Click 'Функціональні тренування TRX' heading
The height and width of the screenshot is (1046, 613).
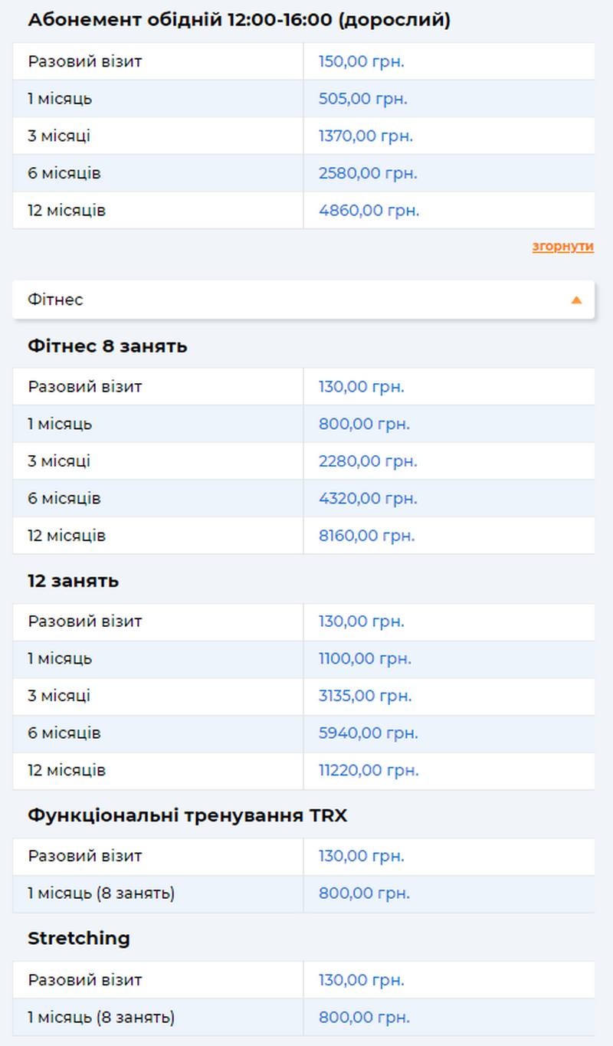click(187, 815)
